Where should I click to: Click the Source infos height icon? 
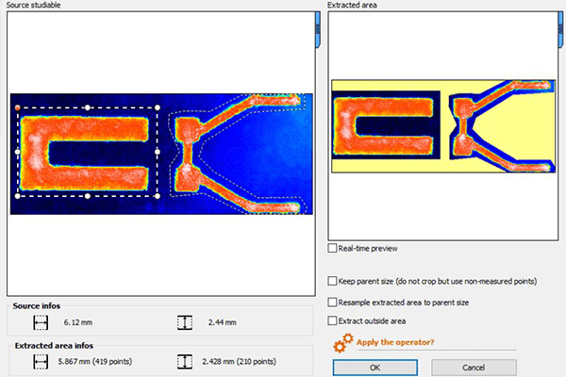pos(185,322)
